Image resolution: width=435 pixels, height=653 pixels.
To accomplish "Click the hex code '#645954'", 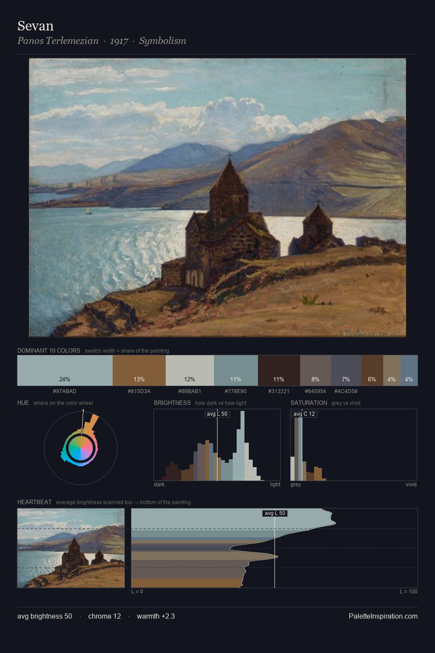I will 315,391.
